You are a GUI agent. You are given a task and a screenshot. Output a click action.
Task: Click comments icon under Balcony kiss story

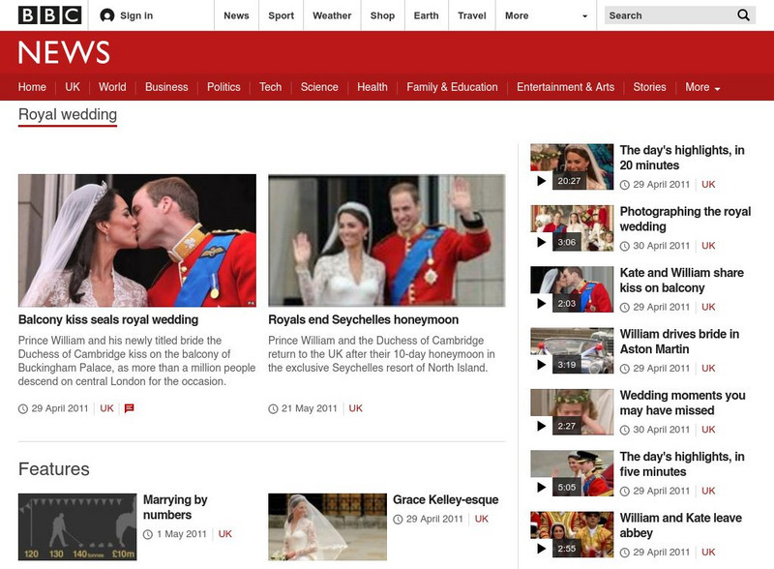tap(129, 408)
